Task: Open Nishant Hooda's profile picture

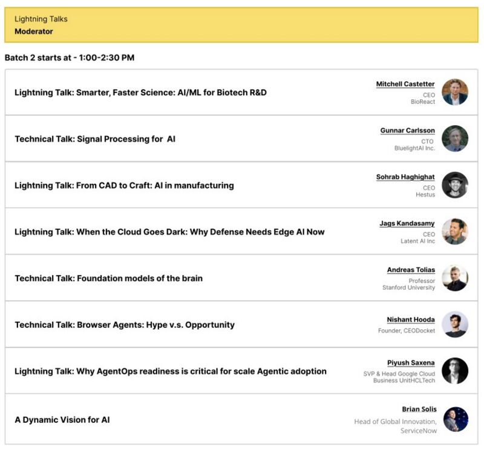Action: pyautogui.click(x=455, y=324)
